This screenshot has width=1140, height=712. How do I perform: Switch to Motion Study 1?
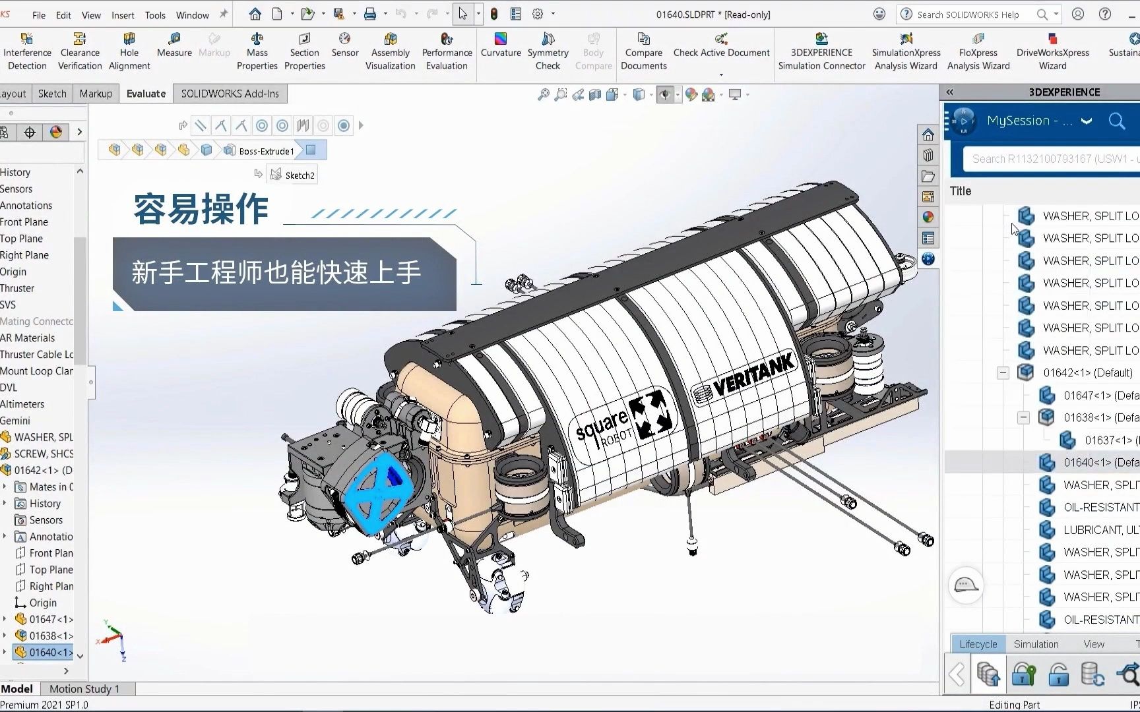[x=86, y=688]
